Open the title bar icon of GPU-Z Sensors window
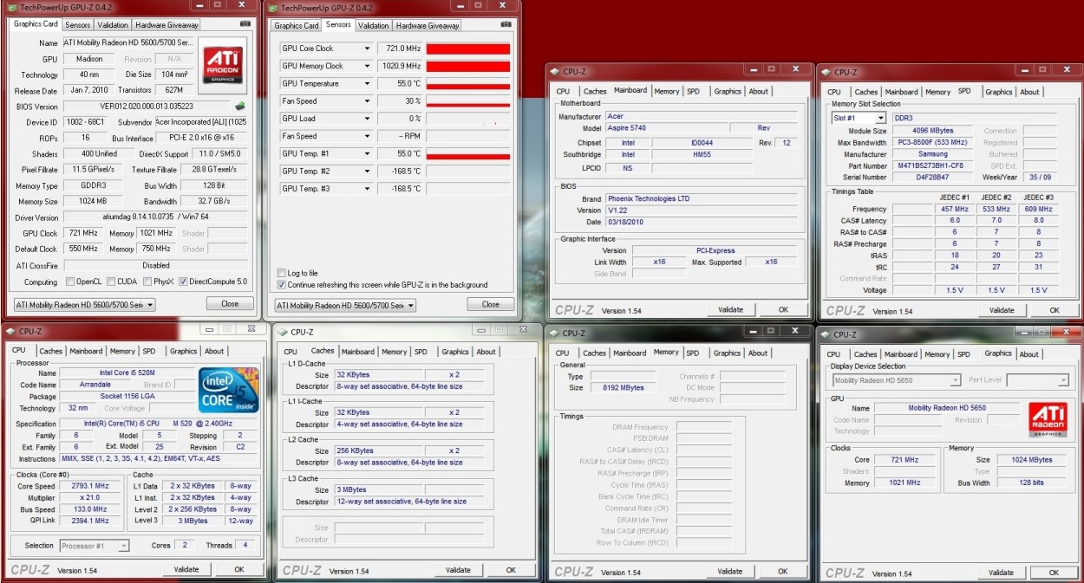Screen dimensions: 1084x583 click(273, 7)
